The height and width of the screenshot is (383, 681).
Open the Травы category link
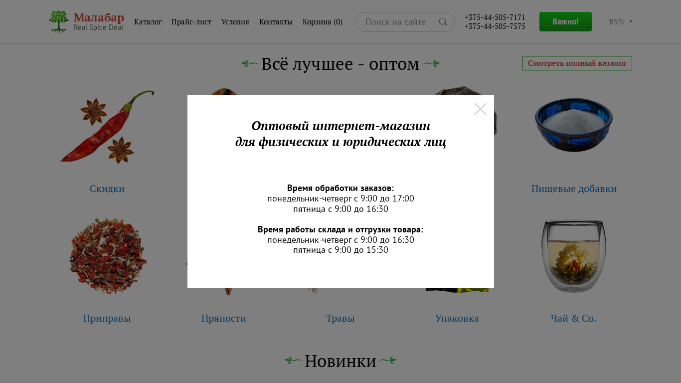pos(340,318)
